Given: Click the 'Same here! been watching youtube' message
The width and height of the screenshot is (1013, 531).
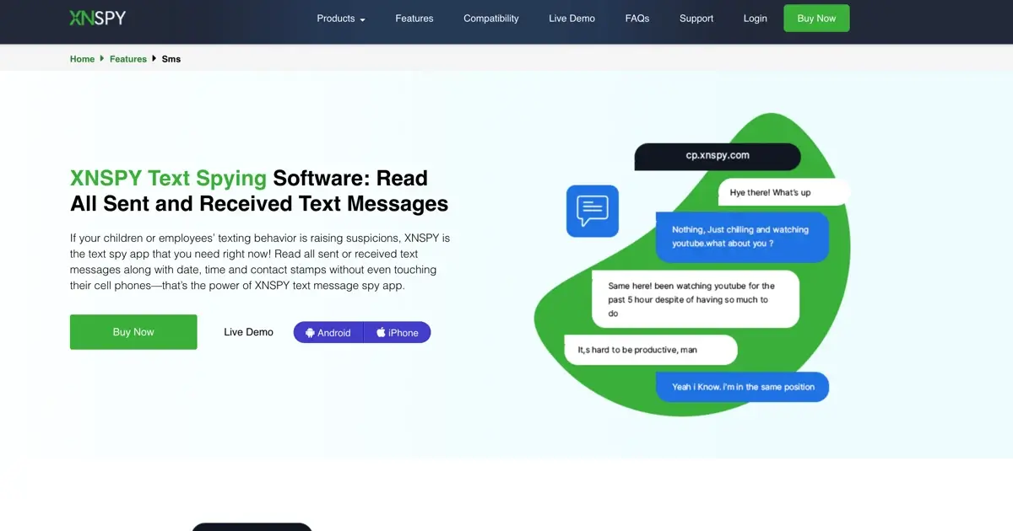Looking at the screenshot, I should coord(695,299).
